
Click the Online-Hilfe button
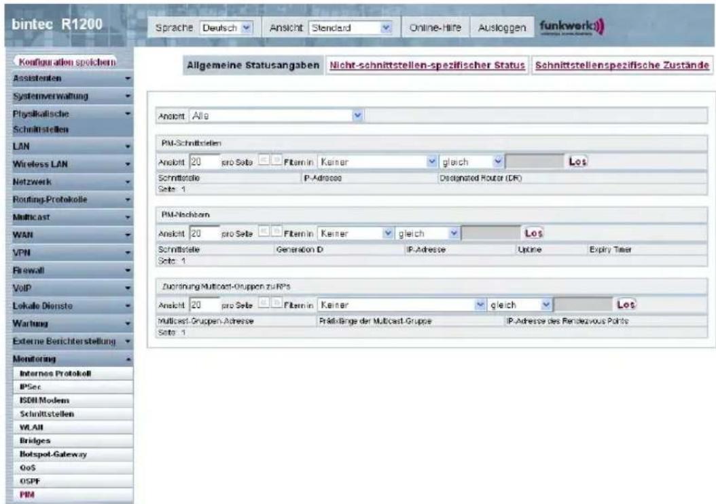click(x=435, y=28)
